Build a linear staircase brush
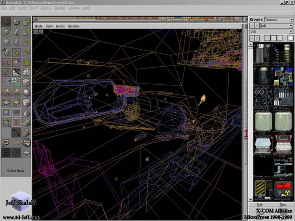Screen dimensions: 295x221 point(26,123)
